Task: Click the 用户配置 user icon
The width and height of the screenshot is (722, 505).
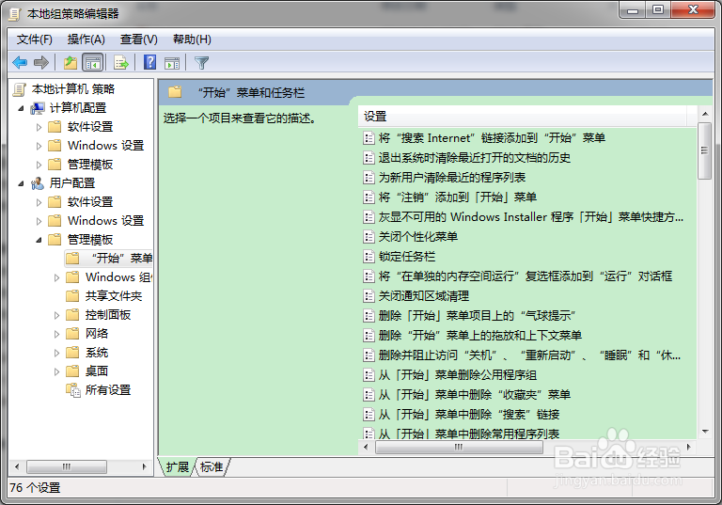Action: point(38,183)
